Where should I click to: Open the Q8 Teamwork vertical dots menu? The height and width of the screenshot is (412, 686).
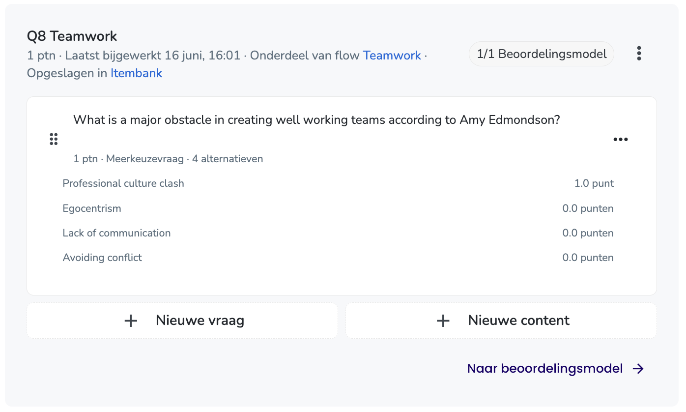639,54
